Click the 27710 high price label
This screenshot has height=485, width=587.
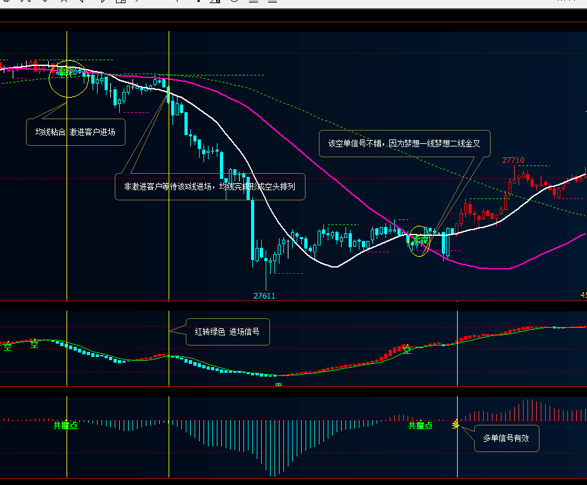[x=513, y=160]
